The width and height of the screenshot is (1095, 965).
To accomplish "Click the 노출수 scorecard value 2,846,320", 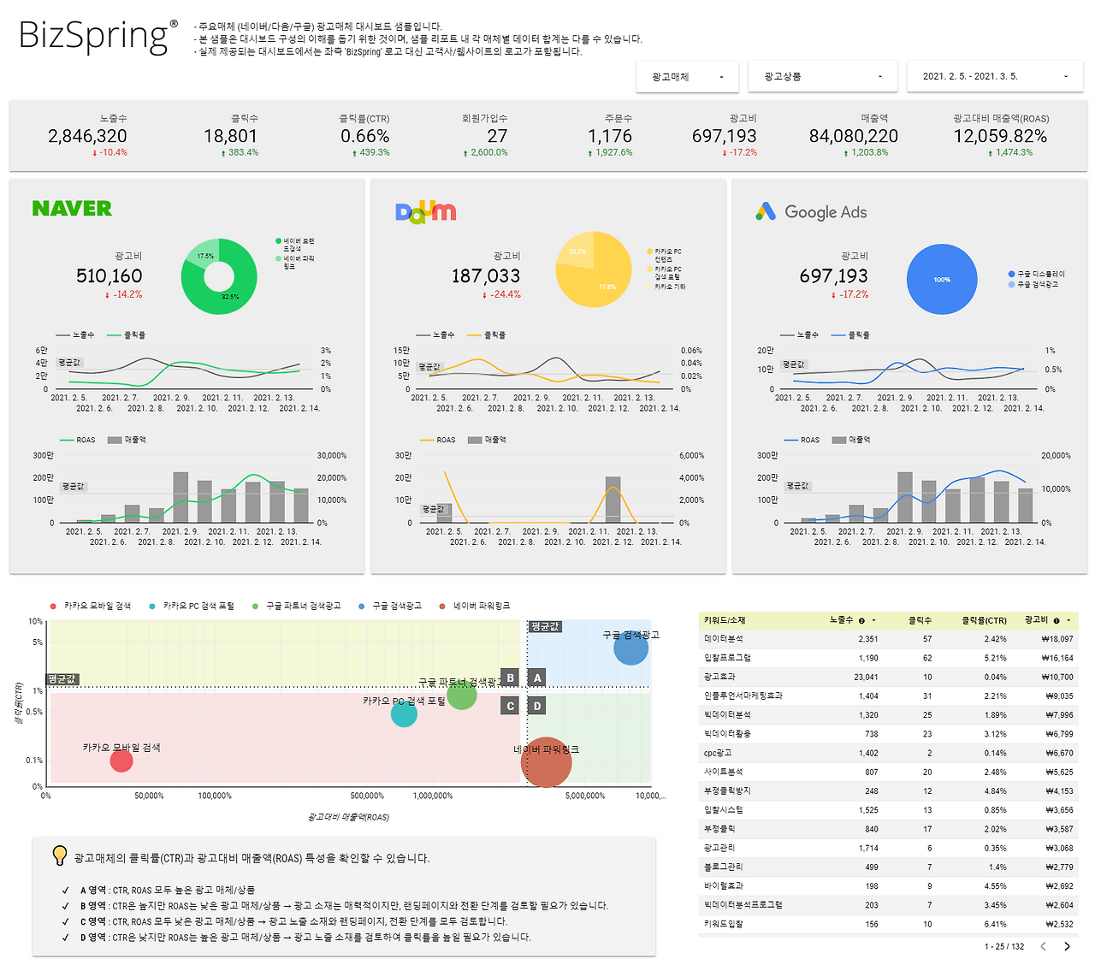I will [x=87, y=136].
